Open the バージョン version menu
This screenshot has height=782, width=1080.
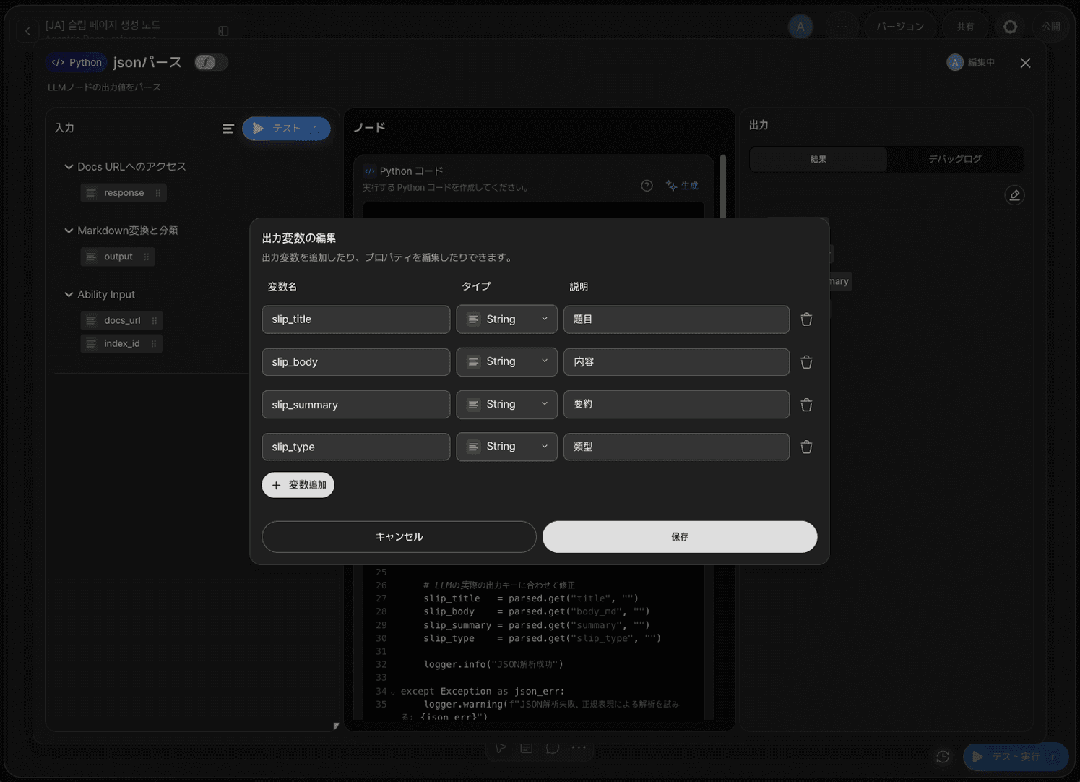point(900,27)
